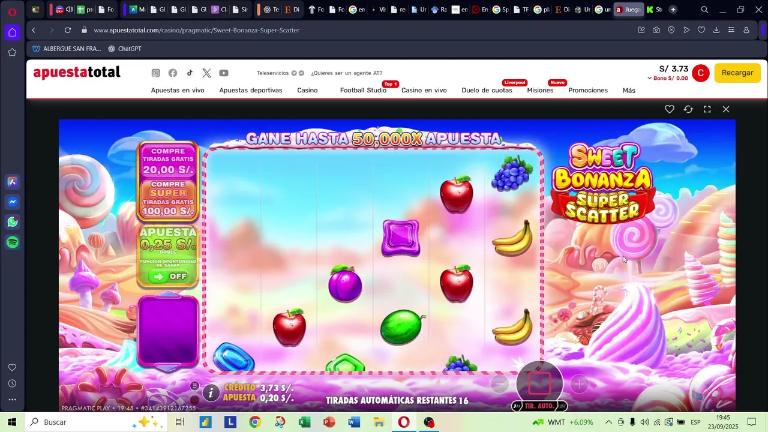Open Apuestas en vivo menu

pyautogui.click(x=178, y=91)
